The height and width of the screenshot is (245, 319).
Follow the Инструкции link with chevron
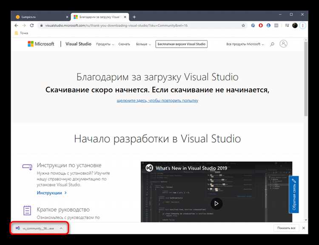(51, 193)
